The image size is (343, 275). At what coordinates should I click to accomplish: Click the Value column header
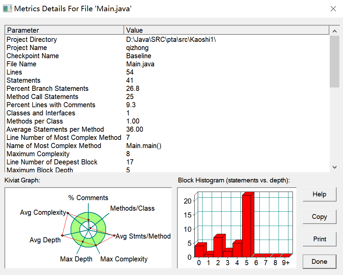tap(226, 30)
